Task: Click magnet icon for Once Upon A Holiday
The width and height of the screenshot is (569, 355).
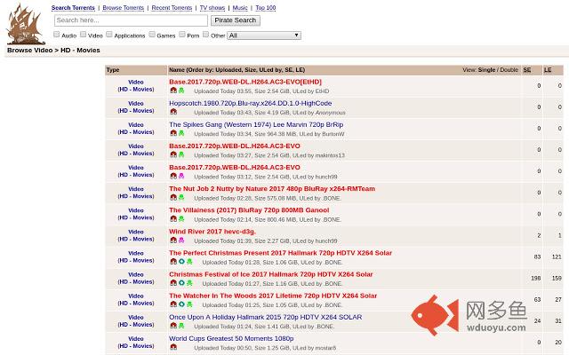Action: 173,326
